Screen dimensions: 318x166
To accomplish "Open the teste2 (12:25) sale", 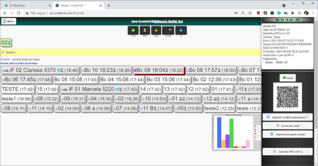I will (x=219, y=108).
